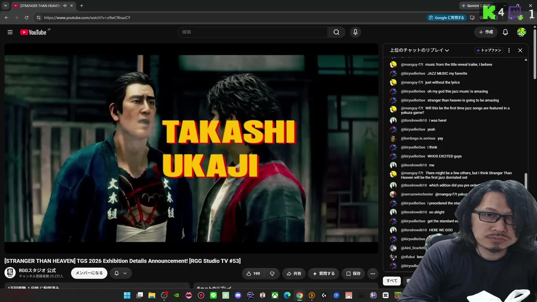Screen dimensions: 537x302
Task: Open the red record app on taskbar
Action: (201, 295)
